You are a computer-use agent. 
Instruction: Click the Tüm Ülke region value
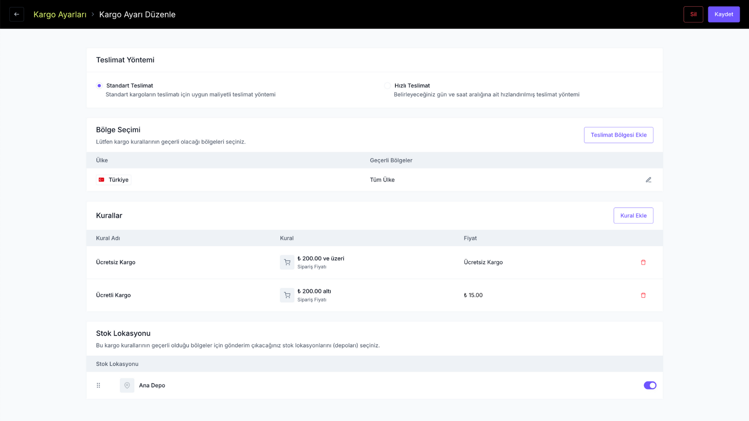[382, 180]
